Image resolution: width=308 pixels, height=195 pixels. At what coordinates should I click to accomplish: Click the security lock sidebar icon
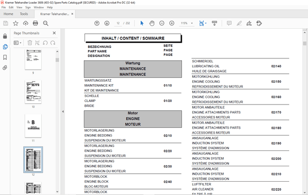click(5, 36)
